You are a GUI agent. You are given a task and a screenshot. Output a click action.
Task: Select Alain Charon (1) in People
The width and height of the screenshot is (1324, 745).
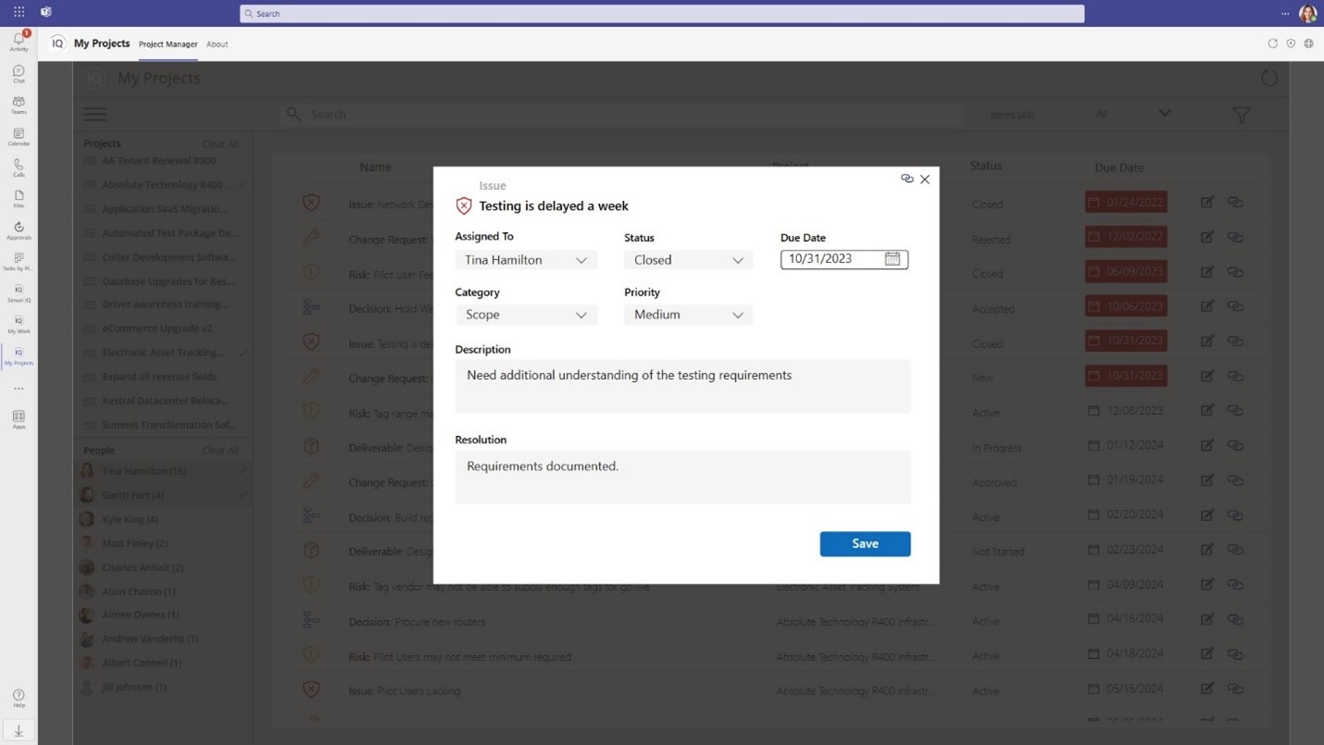tap(162, 591)
